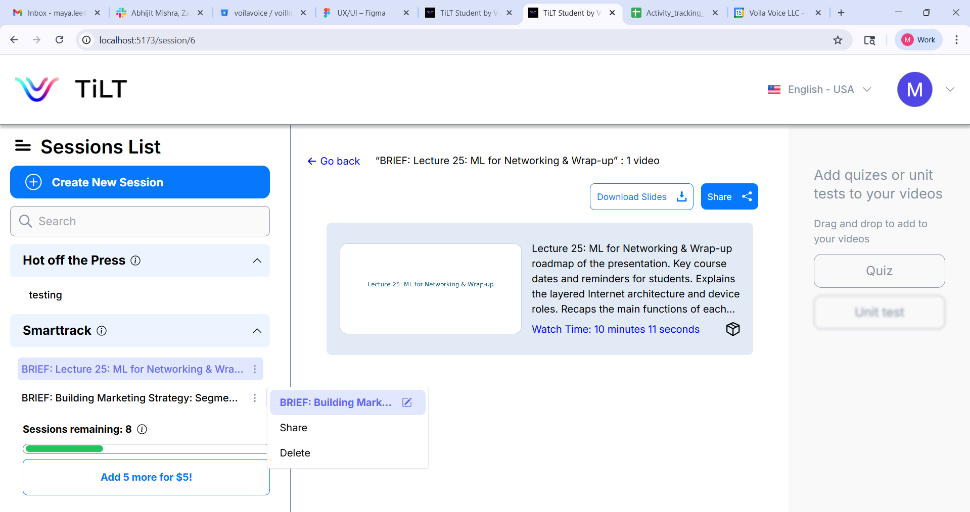Select Delete from the context menu
970x512 pixels.
(x=295, y=453)
